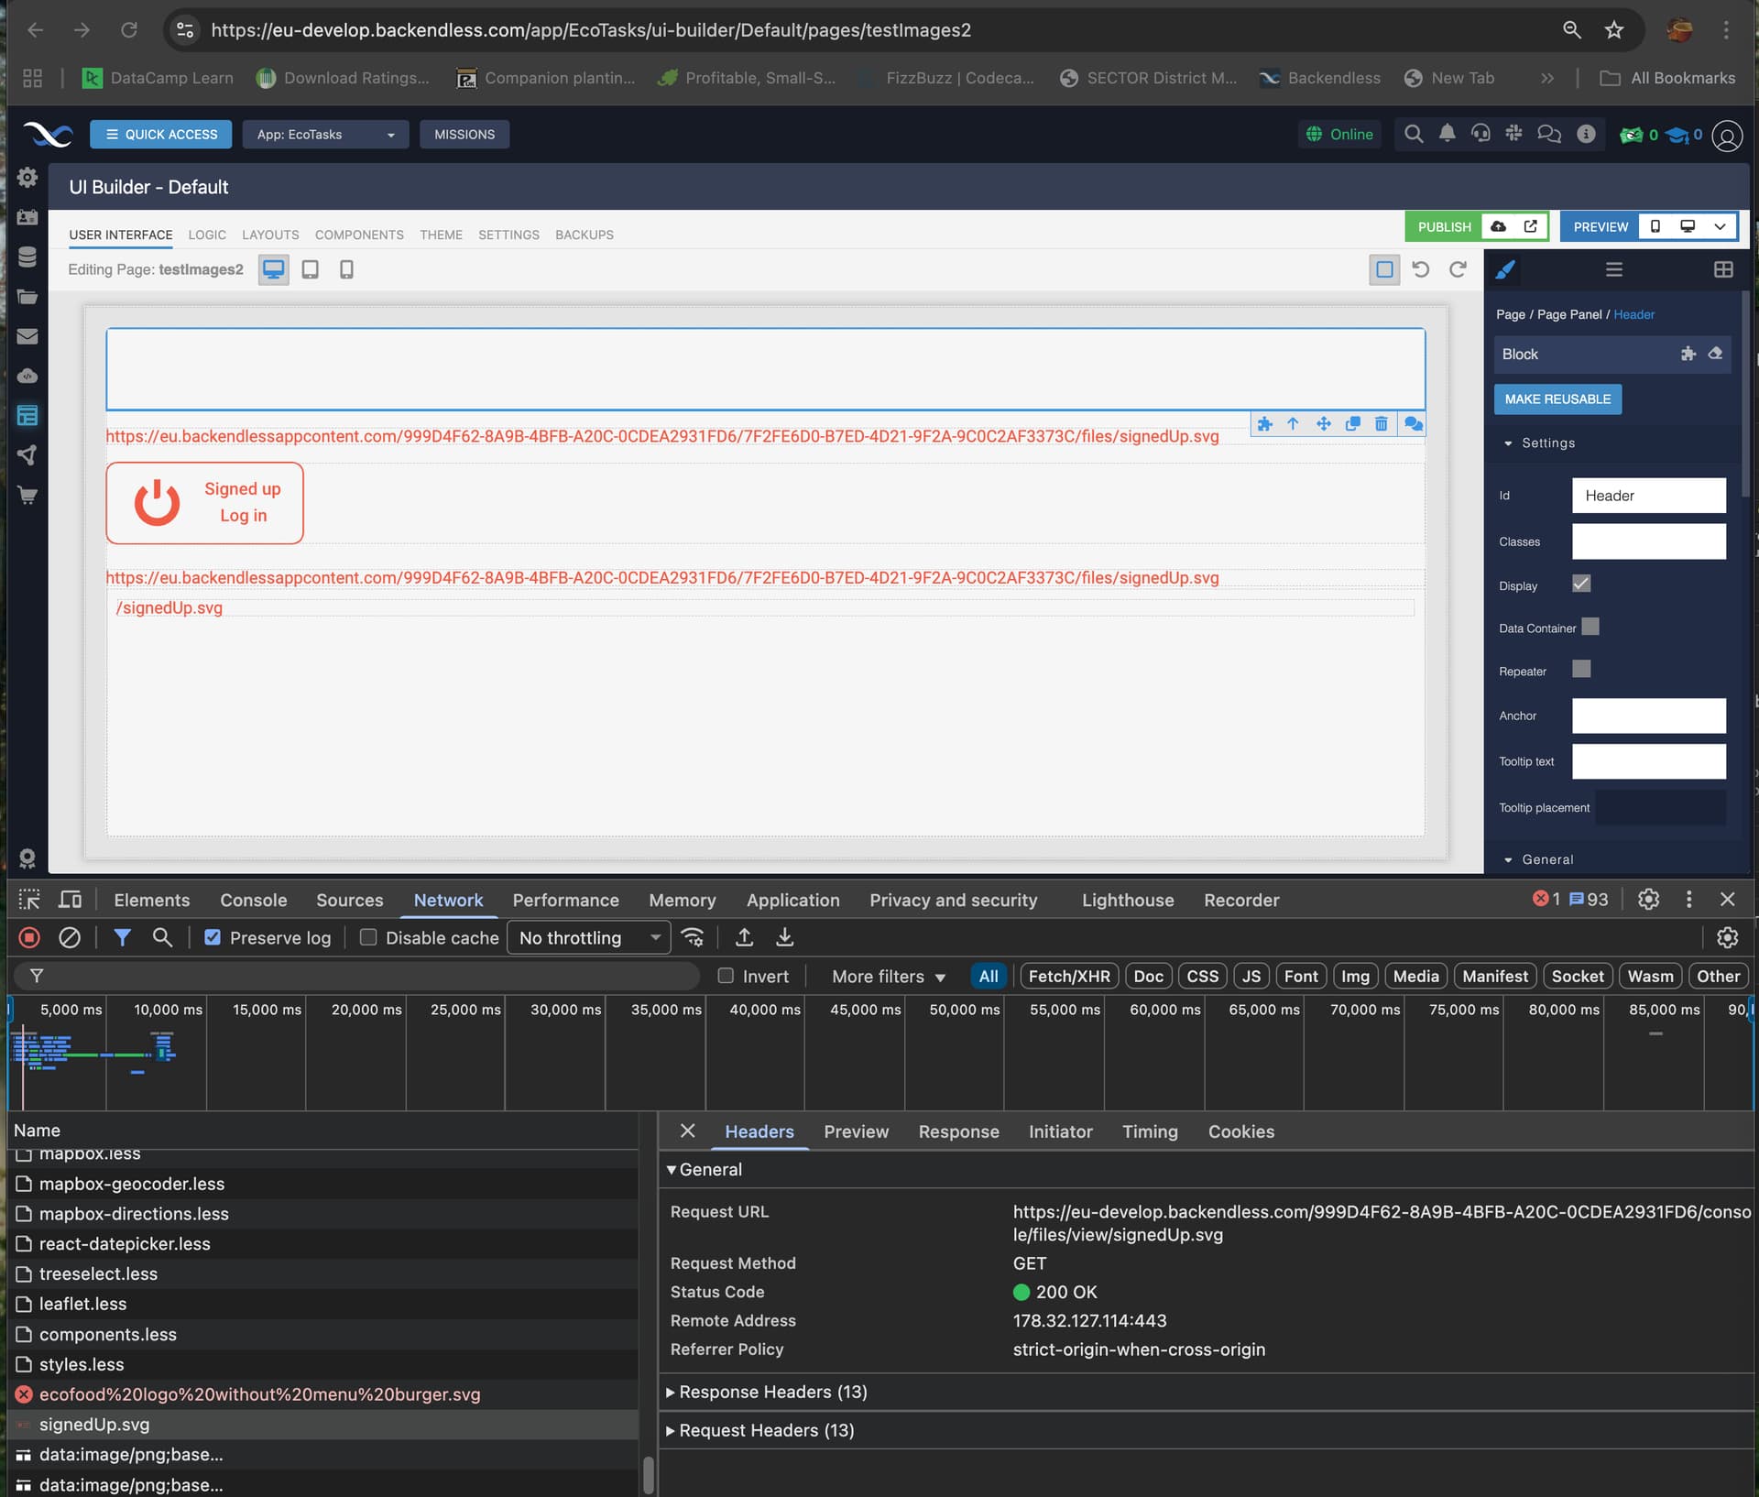Click the MAKE REUSABLE button
Image resolution: width=1759 pixels, height=1497 pixels.
[1557, 399]
